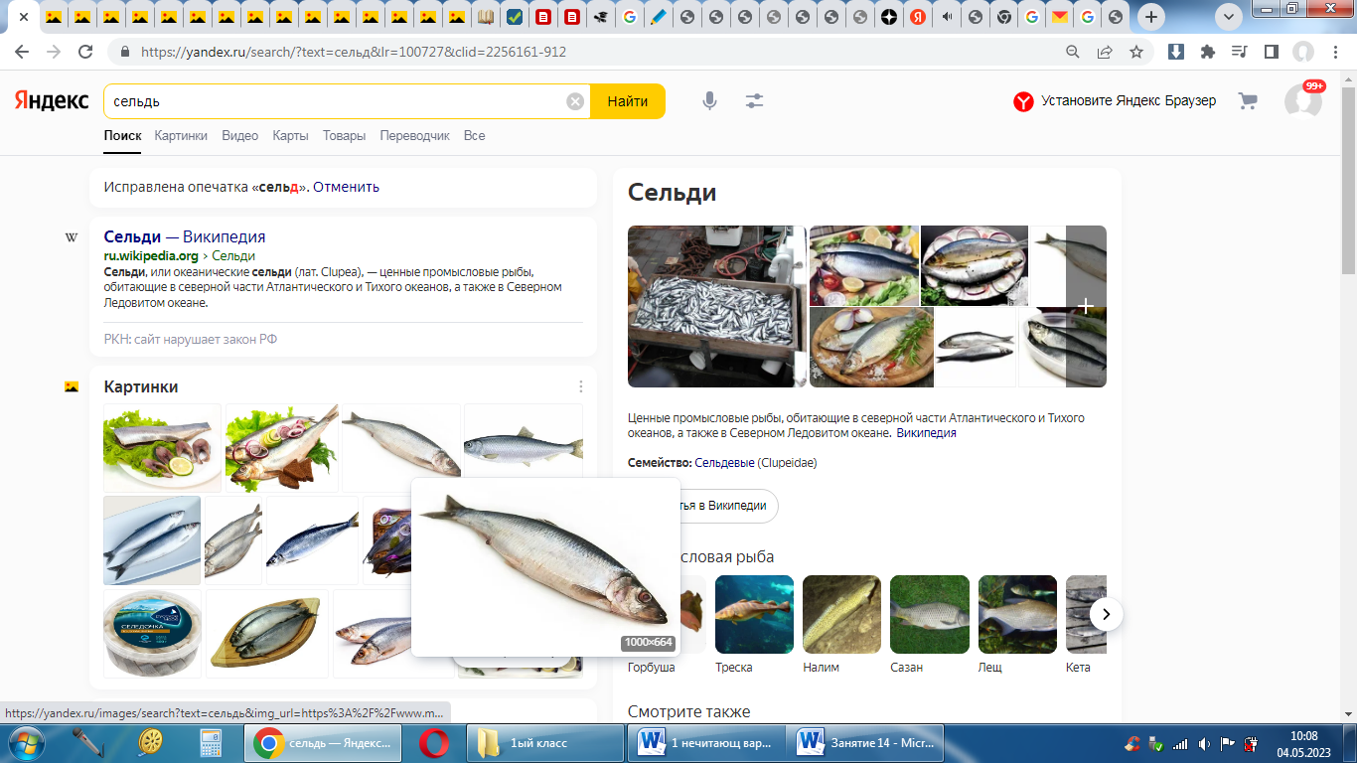
Task: Open Chrome extensions puzzle icon
Action: click(x=1208, y=52)
